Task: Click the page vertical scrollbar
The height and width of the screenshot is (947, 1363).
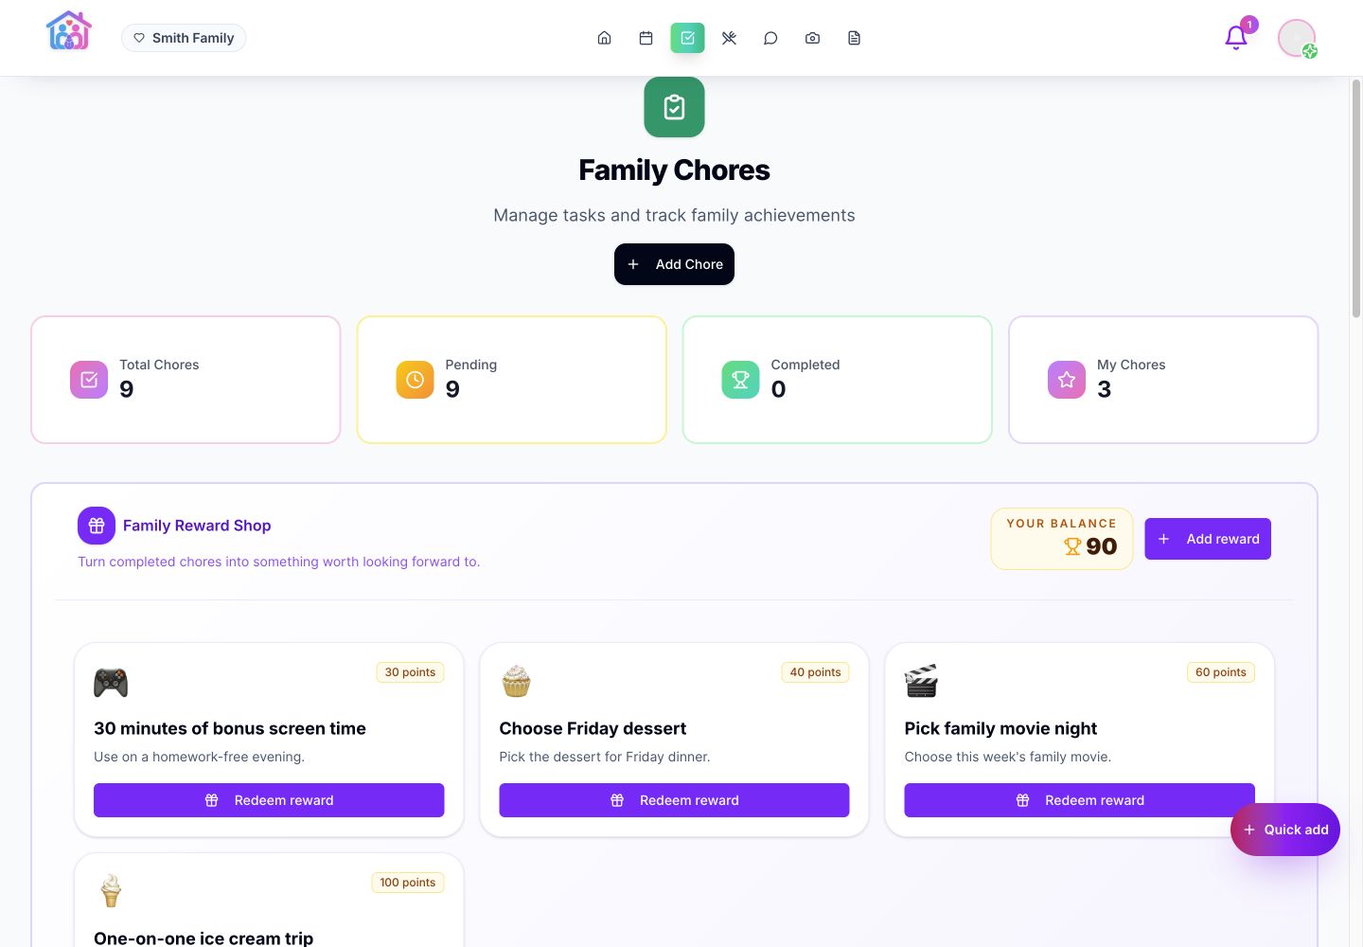Action: pyautogui.click(x=1355, y=199)
